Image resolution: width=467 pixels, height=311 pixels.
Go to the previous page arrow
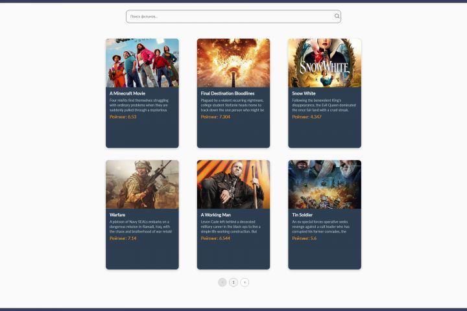point(222,282)
